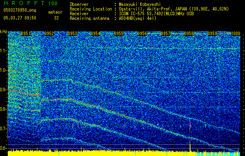Click the 0954 time marker
This screenshot has height=156, width=245.
click(96, 34)
